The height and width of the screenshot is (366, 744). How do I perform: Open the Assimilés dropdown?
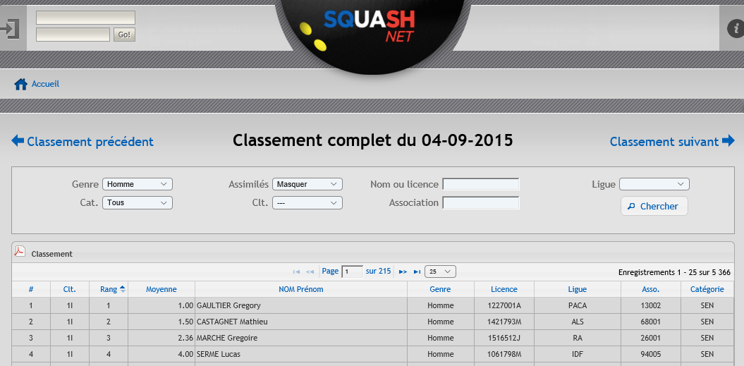pos(307,184)
